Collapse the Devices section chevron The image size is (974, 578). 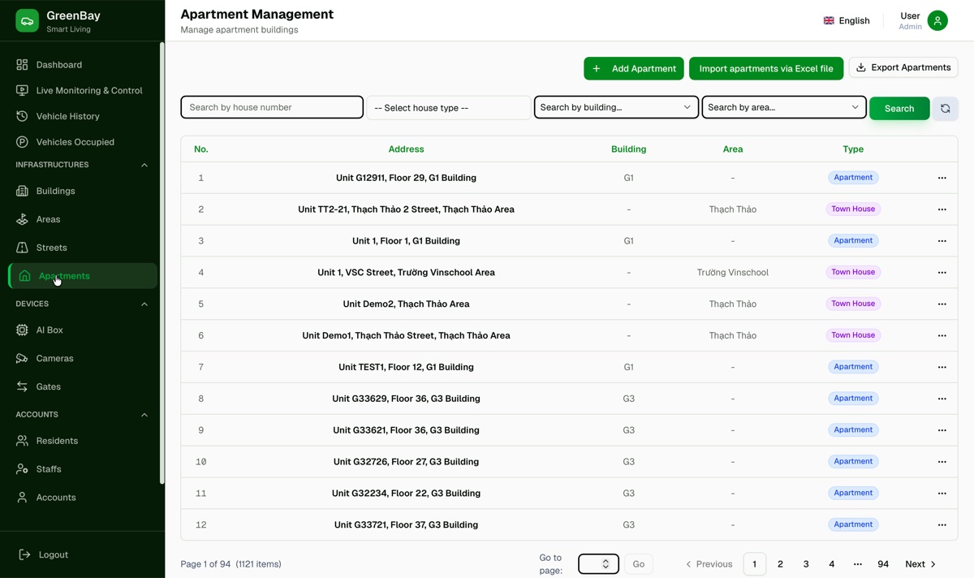[x=144, y=304]
